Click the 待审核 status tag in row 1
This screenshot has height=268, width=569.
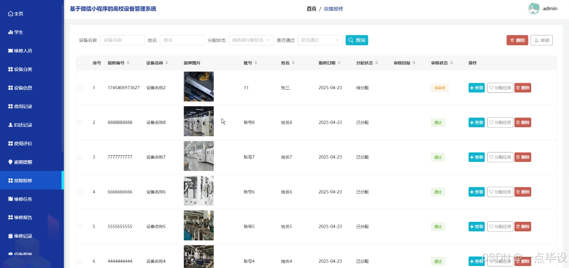[439, 88]
